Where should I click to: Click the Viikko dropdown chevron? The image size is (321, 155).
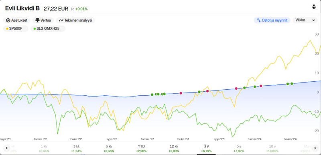(313, 20)
